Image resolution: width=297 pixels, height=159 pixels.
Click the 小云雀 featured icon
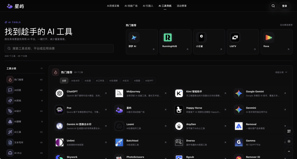click(x=201, y=37)
